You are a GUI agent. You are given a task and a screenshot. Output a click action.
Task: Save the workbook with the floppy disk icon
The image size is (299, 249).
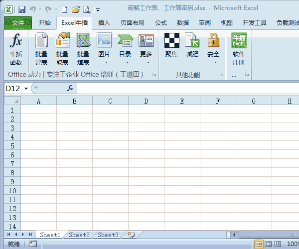click(x=22, y=9)
